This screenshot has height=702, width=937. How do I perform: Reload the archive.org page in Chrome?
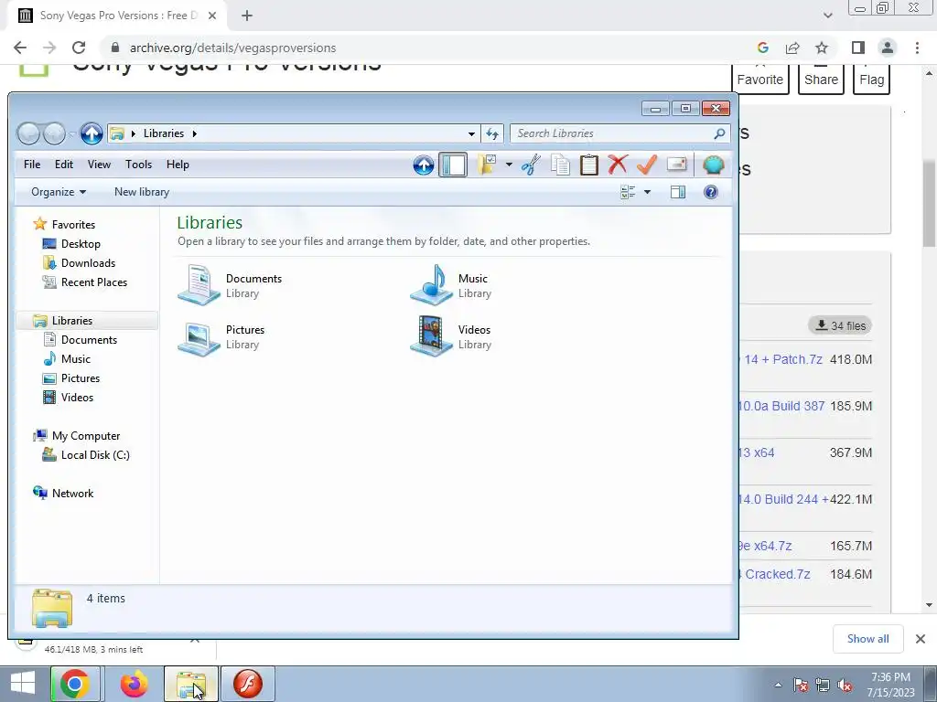click(79, 48)
